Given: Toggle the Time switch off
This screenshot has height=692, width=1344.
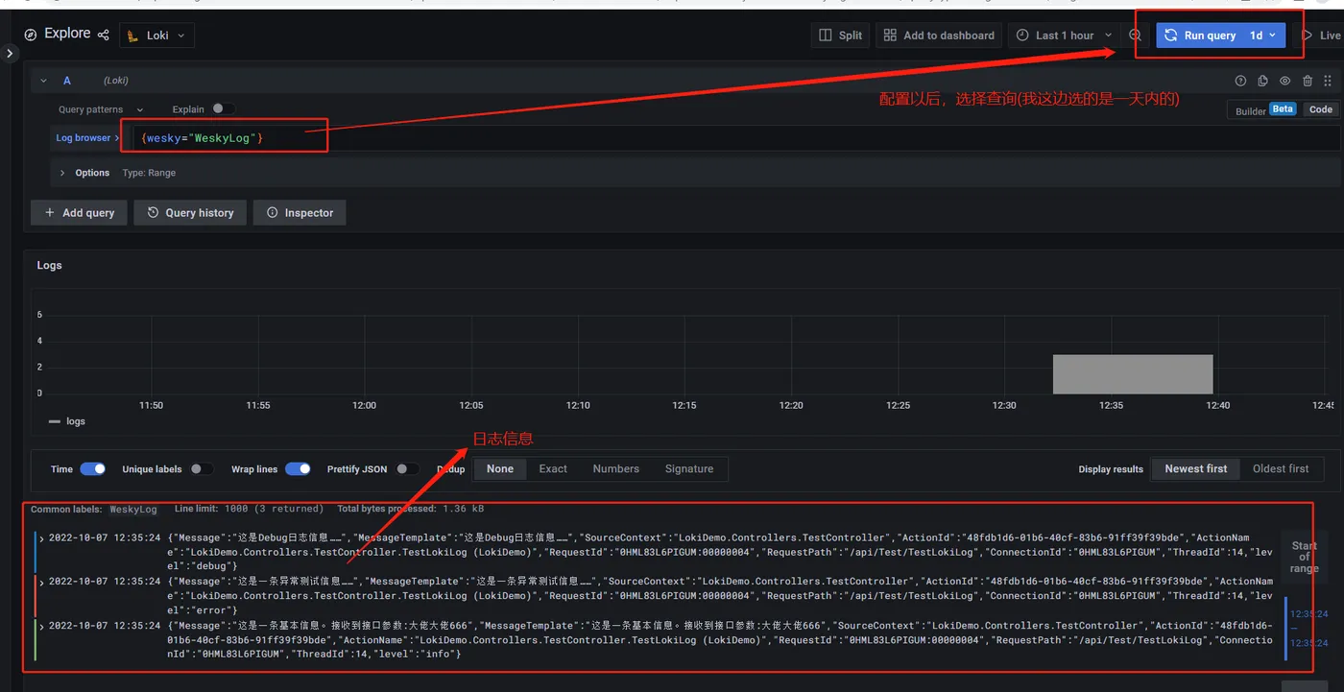Looking at the screenshot, I should point(92,469).
